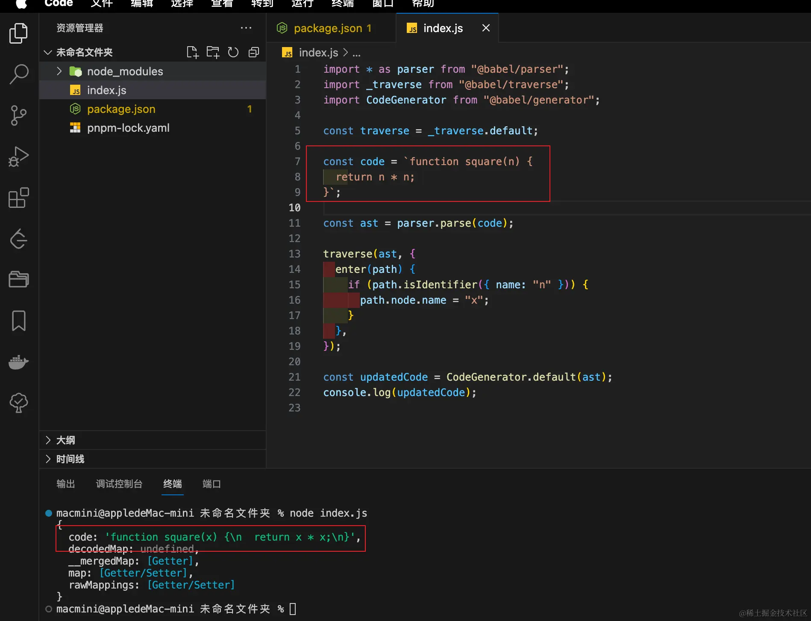Click the problem count badge beside package.json
The width and height of the screenshot is (811, 621).
tap(250, 109)
